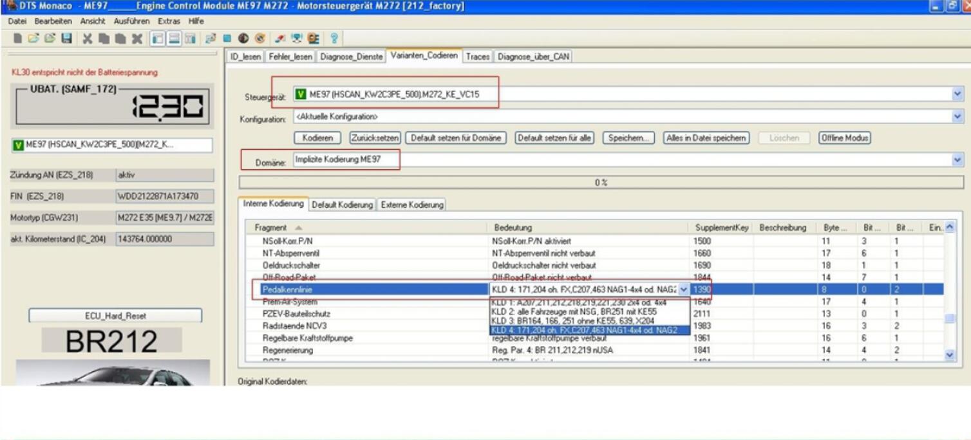
Task: Click the Save floppy disk icon
Action: [x=66, y=39]
